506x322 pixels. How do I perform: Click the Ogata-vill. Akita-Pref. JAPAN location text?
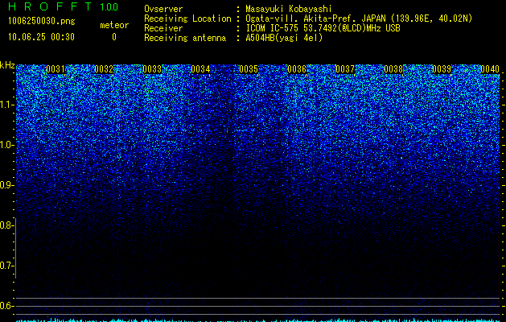coord(359,19)
